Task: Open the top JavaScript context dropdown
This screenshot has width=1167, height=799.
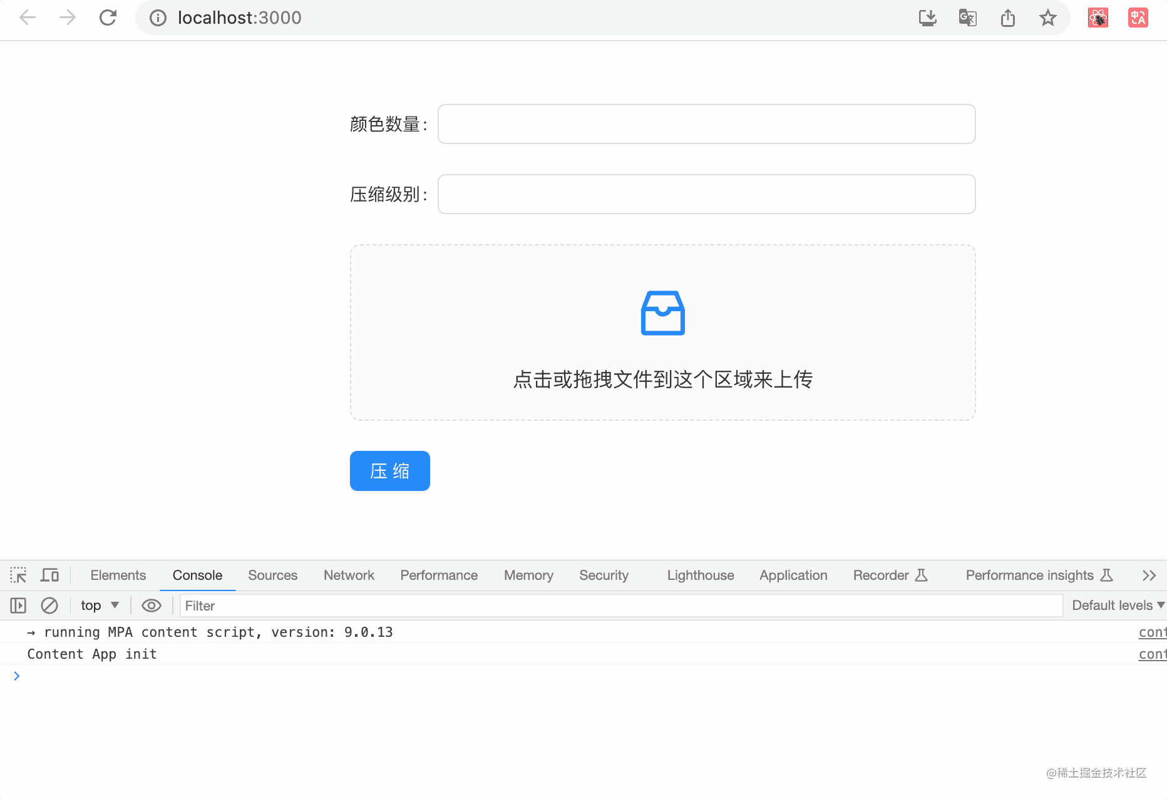Action: [99, 606]
